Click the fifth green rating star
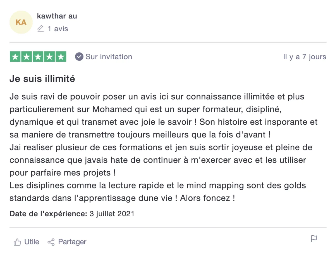335x258 pixels. pos(61,57)
